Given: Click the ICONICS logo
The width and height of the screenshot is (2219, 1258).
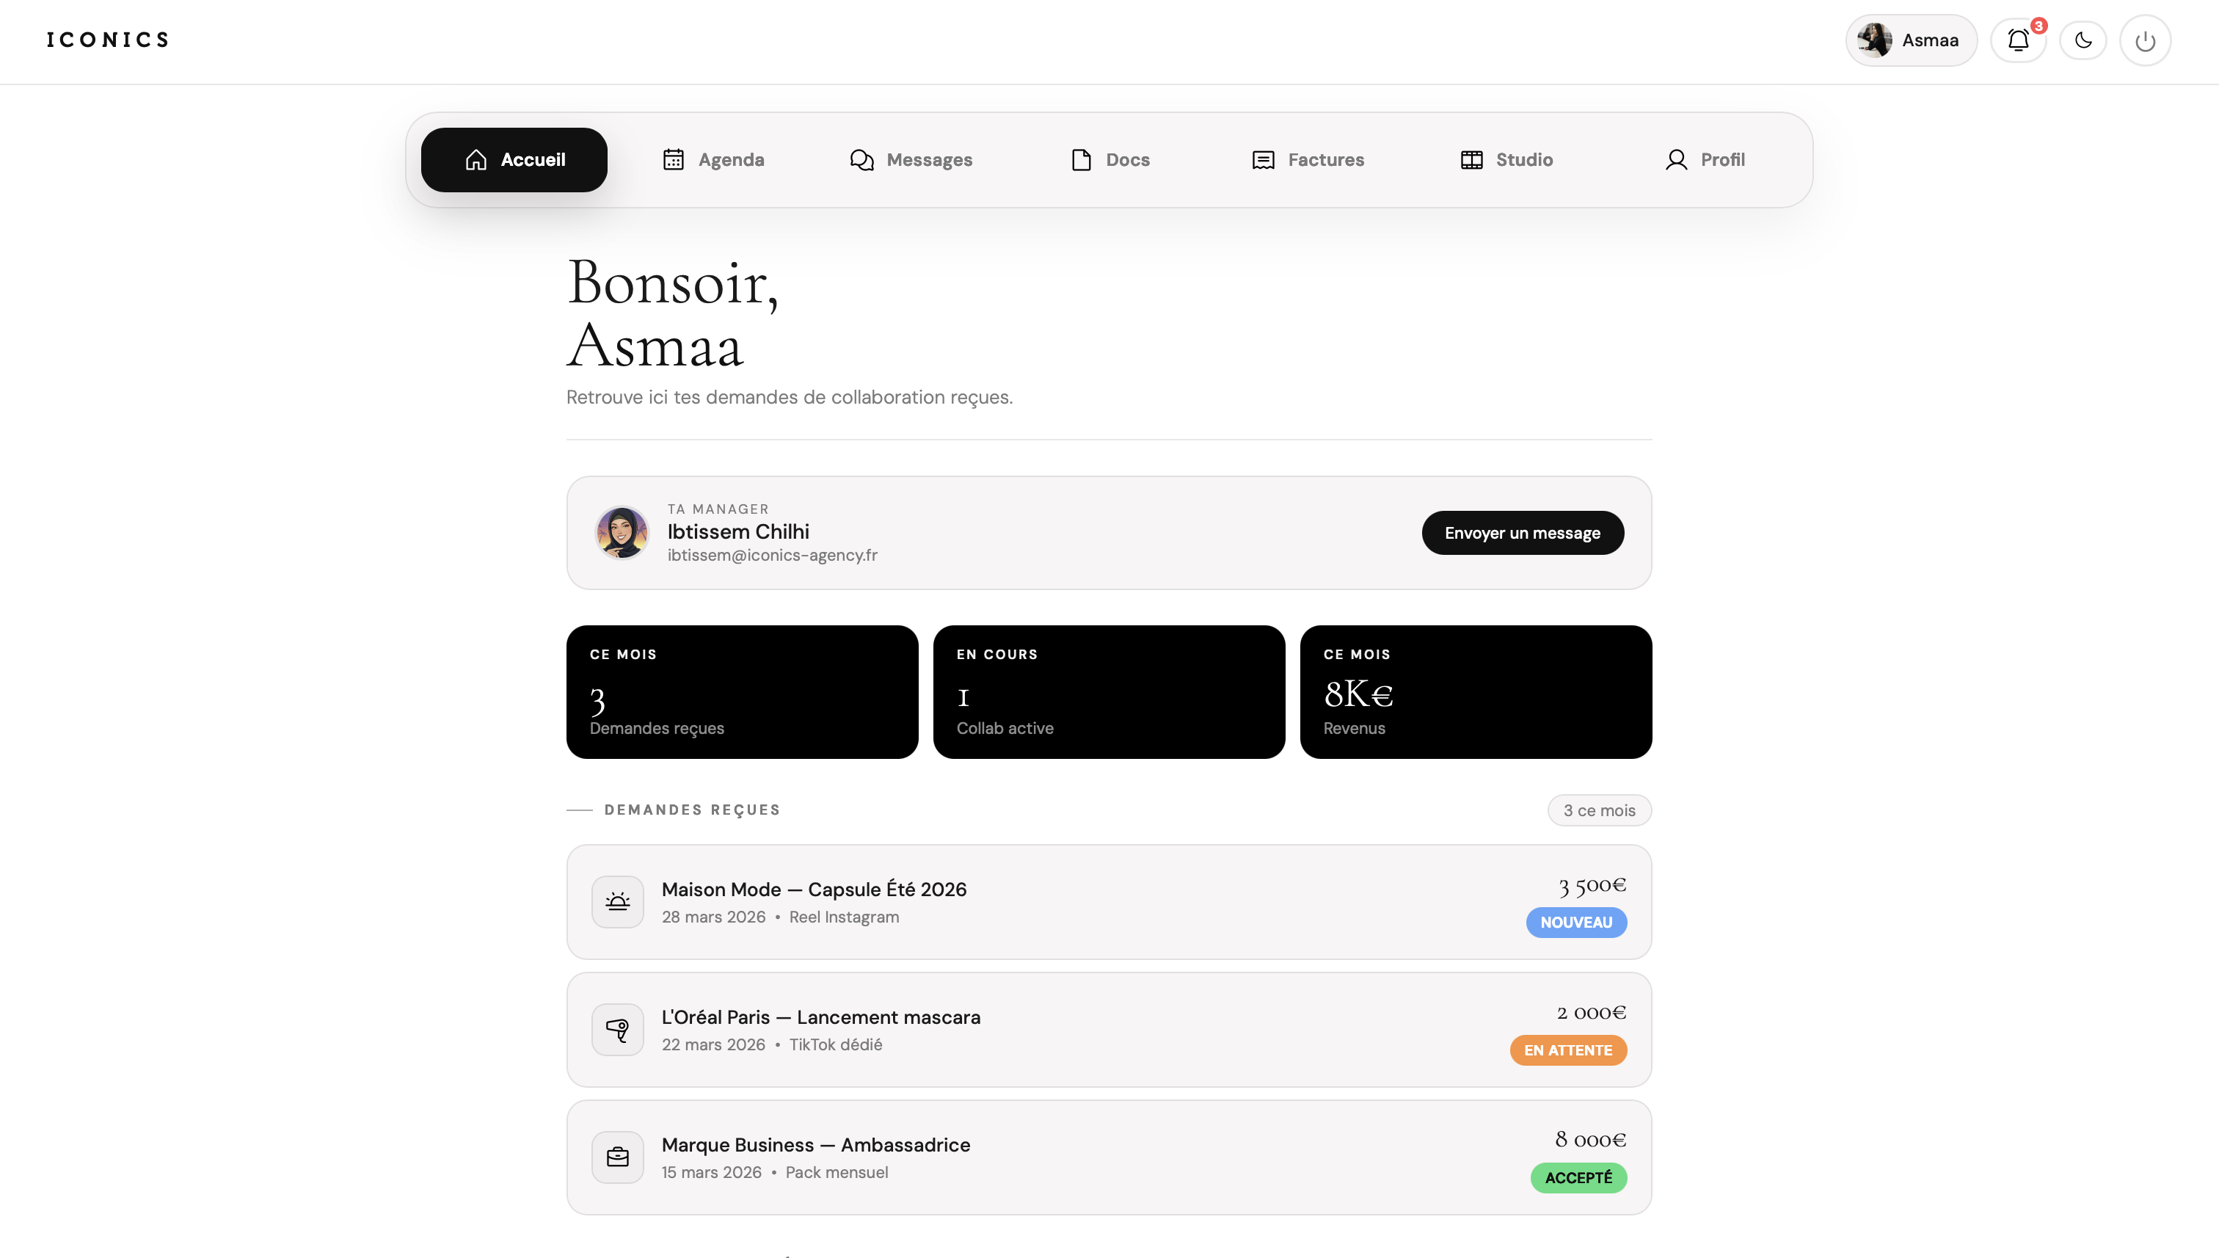Looking at the screenshot, I should 106,39.
